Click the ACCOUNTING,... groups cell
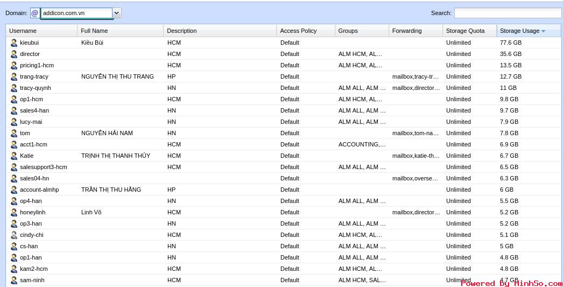The width and height of the screenshot is (563, 287). pos(362,144)
